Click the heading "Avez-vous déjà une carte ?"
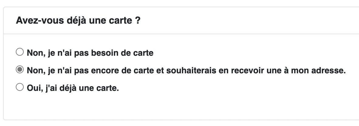 (78, 21)
